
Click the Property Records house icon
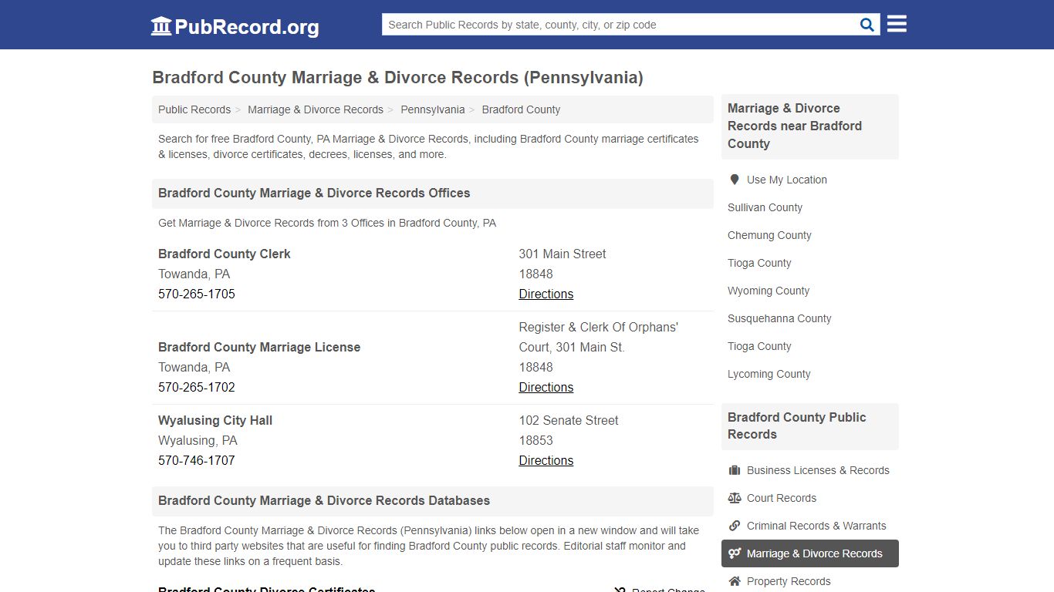[x=735, y=581]
